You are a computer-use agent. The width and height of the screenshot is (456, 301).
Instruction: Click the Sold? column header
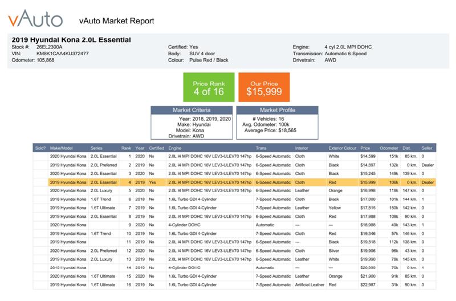pos(40,148)
